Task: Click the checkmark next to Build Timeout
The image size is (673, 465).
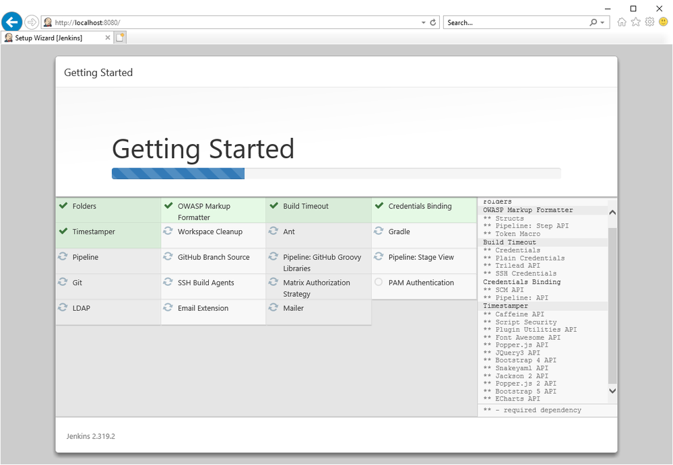Action: (274, 206)
